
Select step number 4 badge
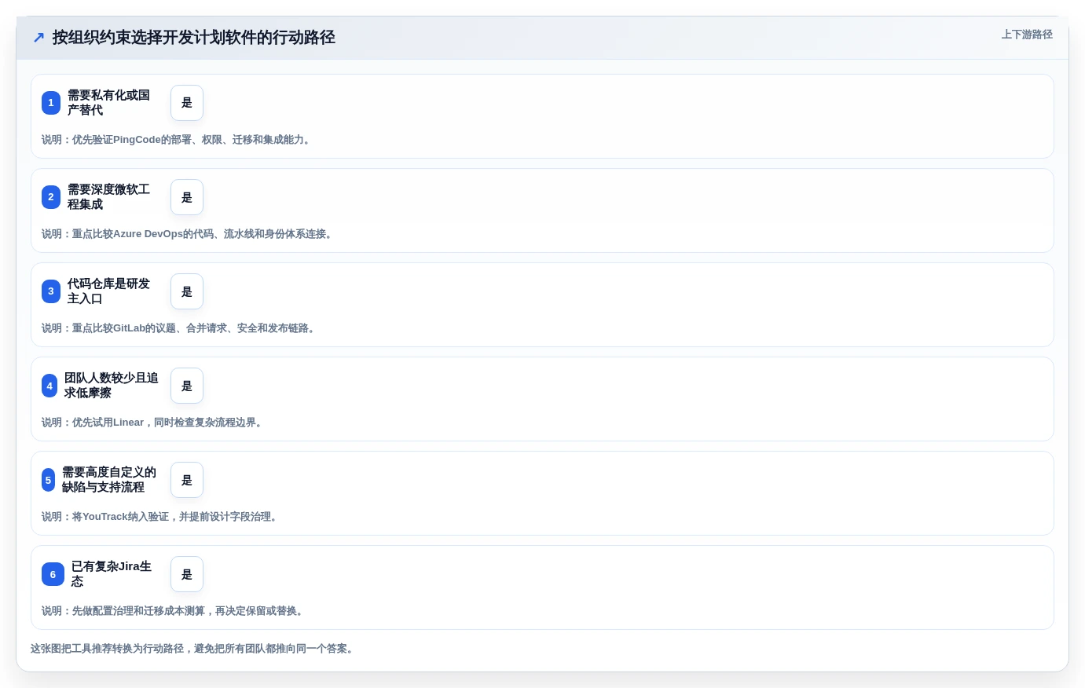coord(49,386)
